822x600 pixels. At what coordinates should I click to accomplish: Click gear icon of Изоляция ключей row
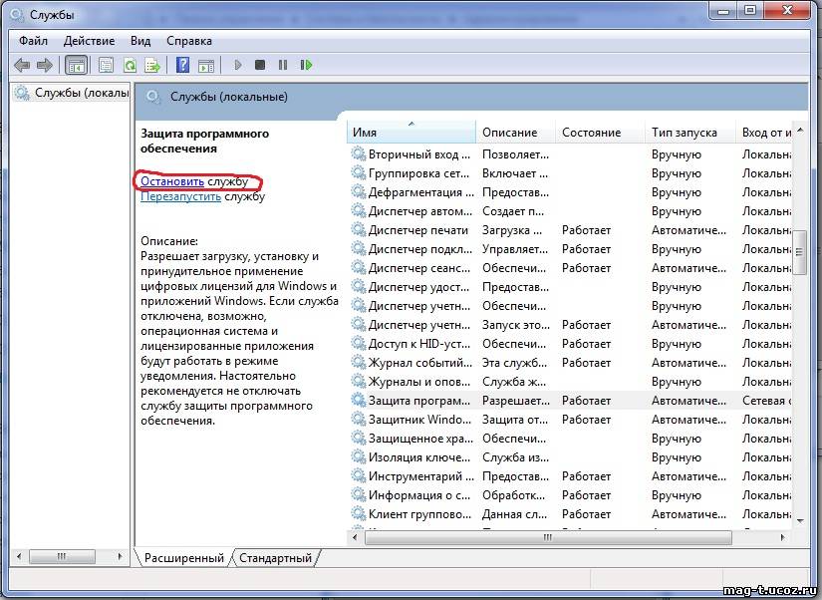pyautogui.click(x=359, y=457)
